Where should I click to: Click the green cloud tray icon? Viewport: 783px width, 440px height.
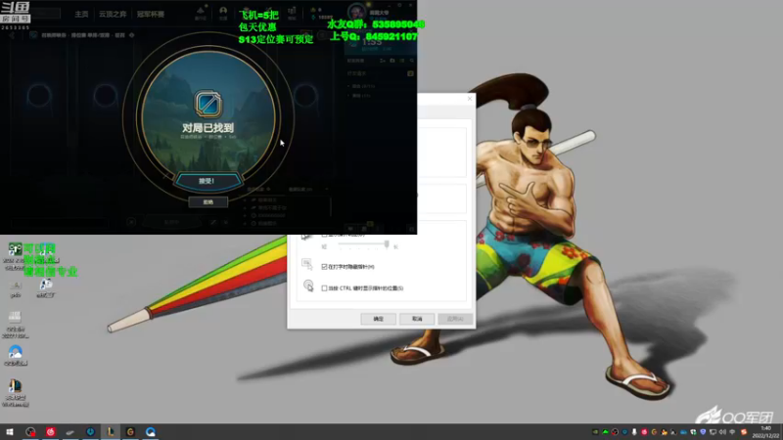(x=605, y=432)
